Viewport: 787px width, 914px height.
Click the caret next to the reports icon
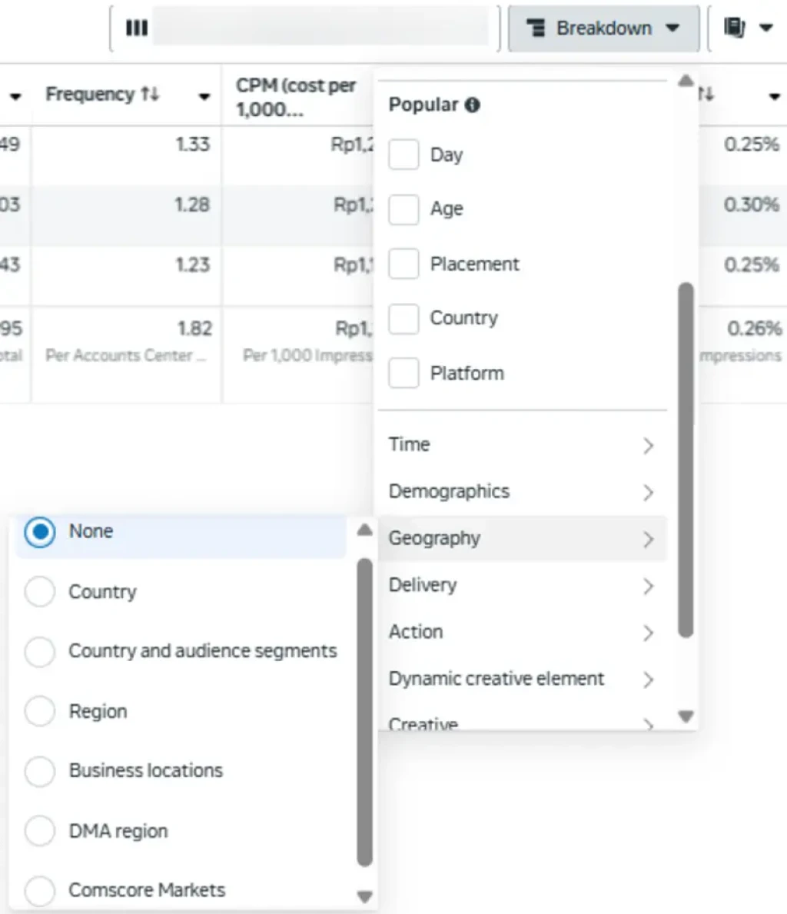click(766, 26)
